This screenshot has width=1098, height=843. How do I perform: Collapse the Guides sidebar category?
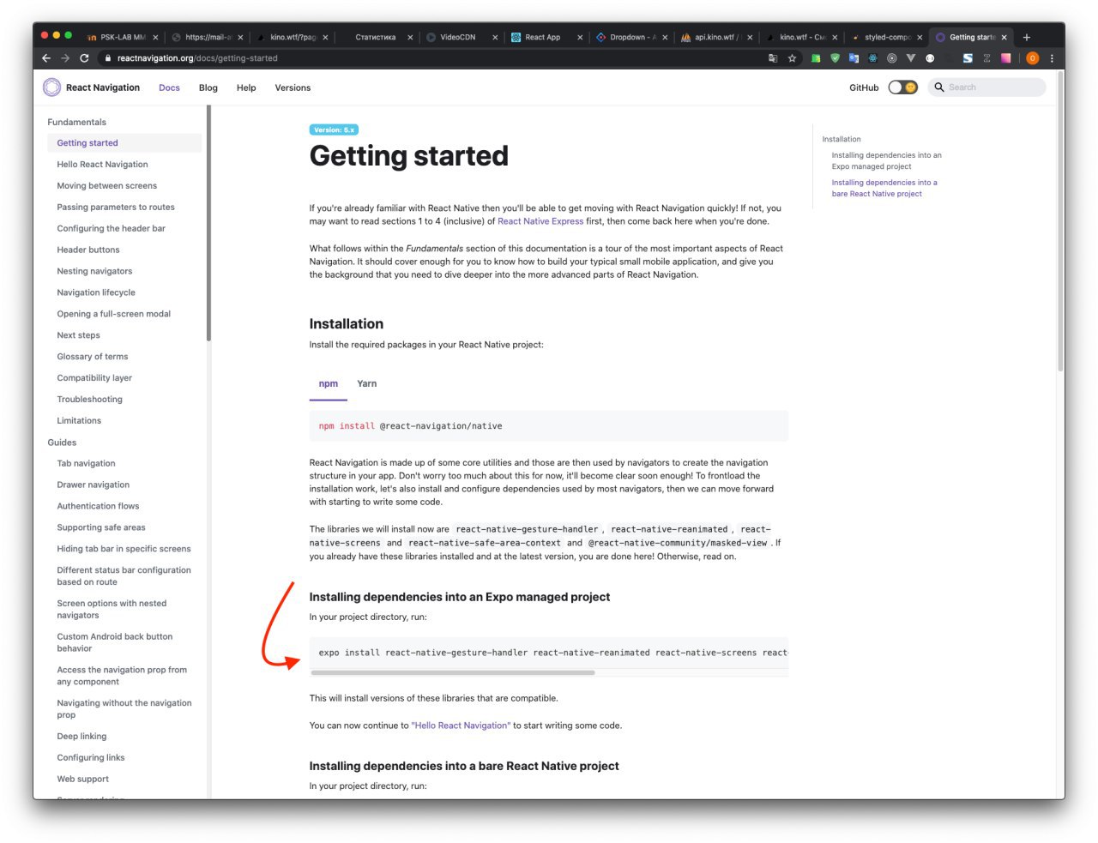click(x=62, y=443)
